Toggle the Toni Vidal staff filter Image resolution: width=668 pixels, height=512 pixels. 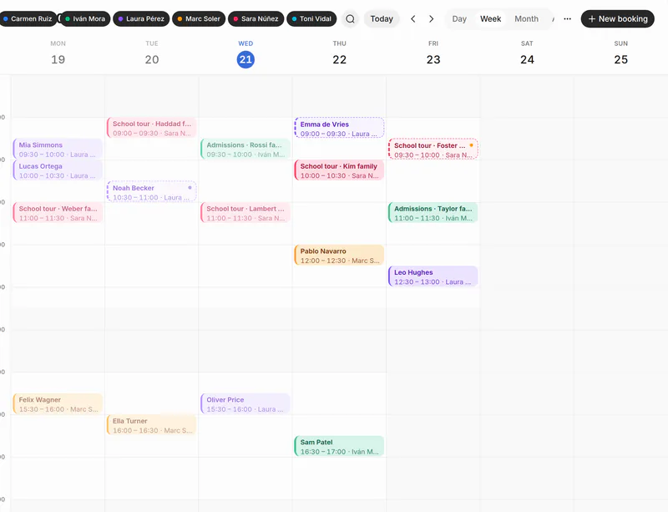point(311,18)
